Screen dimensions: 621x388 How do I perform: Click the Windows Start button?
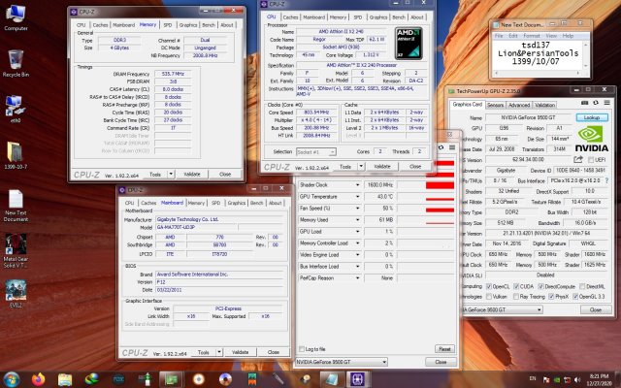coord(12,377)
